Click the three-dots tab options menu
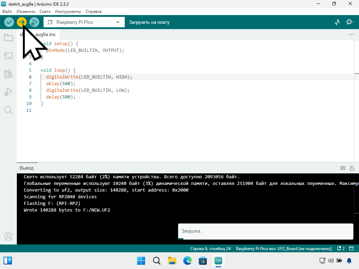359x269 pixels. point(351,35)
